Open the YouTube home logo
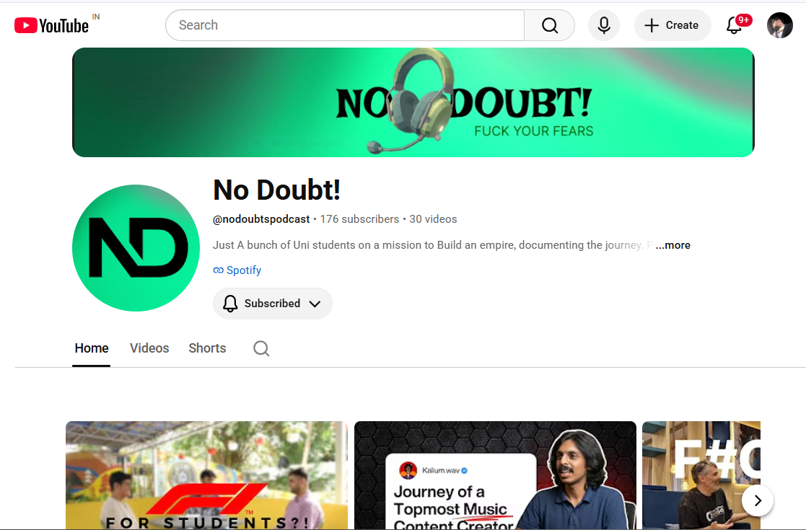This screenshot has width=806, height=530. 51,25
